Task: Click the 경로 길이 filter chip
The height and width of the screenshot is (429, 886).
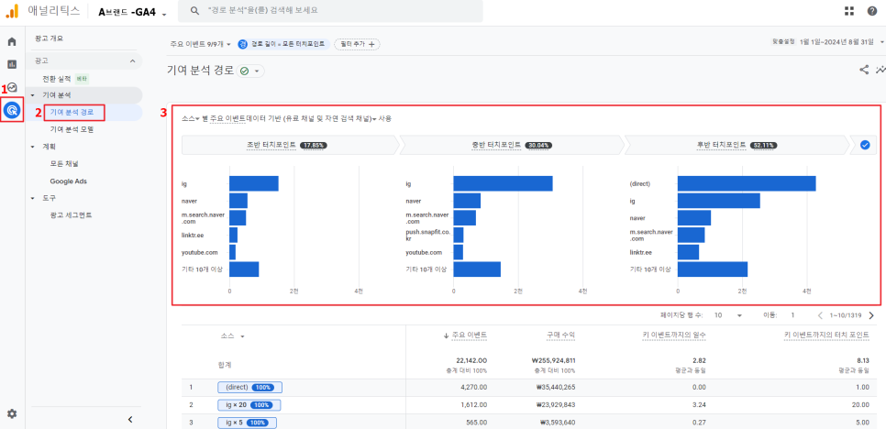Action: [x=283, y=44]
